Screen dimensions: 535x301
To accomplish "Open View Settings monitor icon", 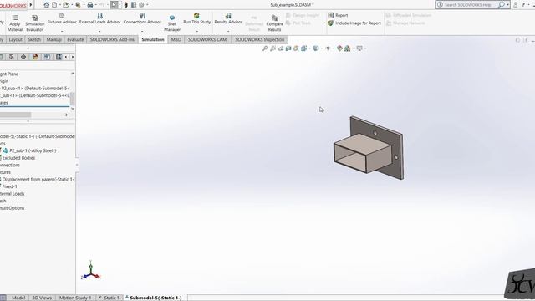I will [359, 48].
